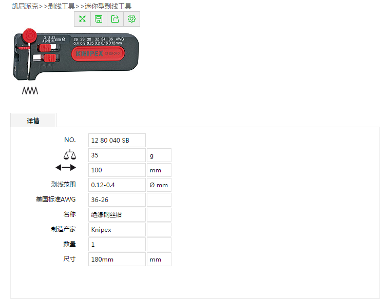Image resolution: width=384 pixels, height=299 pixels.
Task: Click the spring symbol below the image
Action: tap(30, 91)
